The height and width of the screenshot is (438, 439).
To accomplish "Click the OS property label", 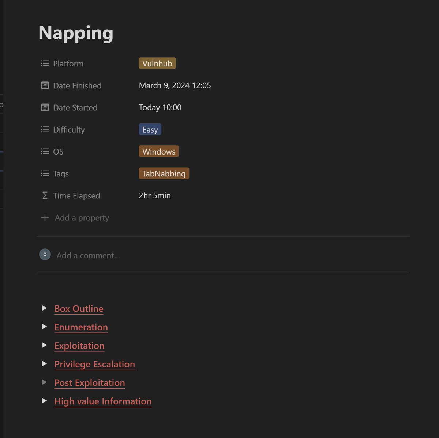I will [58, 152].
